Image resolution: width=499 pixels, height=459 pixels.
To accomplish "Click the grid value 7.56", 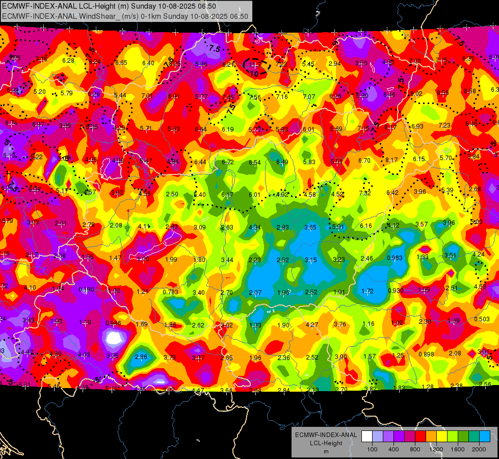I will 254,97.
